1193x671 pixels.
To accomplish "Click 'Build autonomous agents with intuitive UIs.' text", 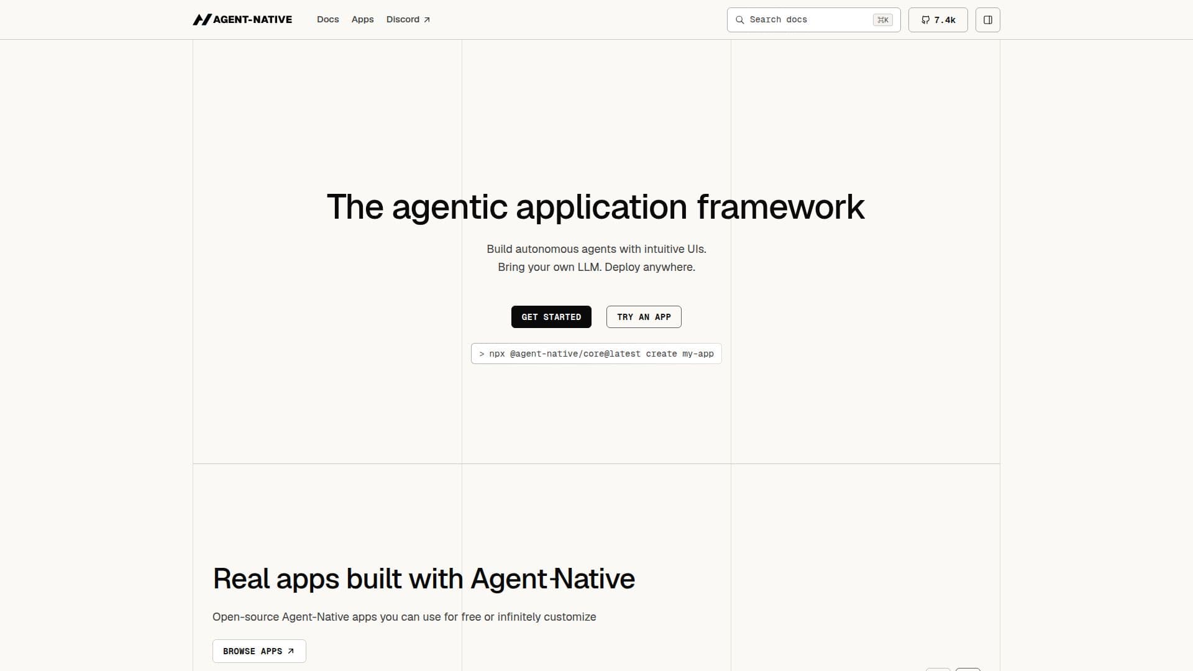I will click(596, 249).
